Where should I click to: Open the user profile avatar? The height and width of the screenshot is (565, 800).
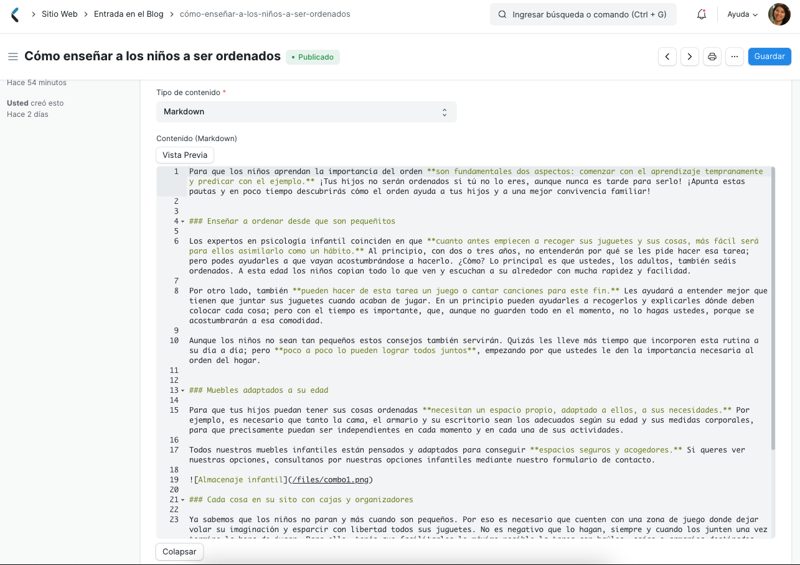tap(779, 14)
